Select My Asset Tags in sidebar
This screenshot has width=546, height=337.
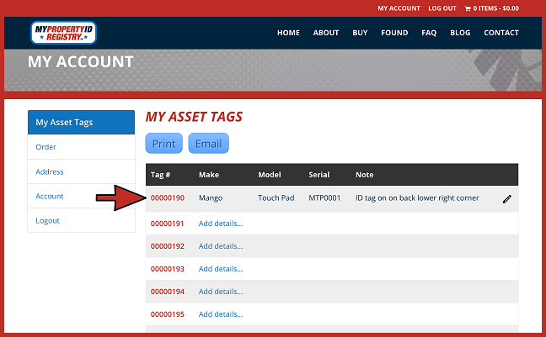click(x=64, y=123)
